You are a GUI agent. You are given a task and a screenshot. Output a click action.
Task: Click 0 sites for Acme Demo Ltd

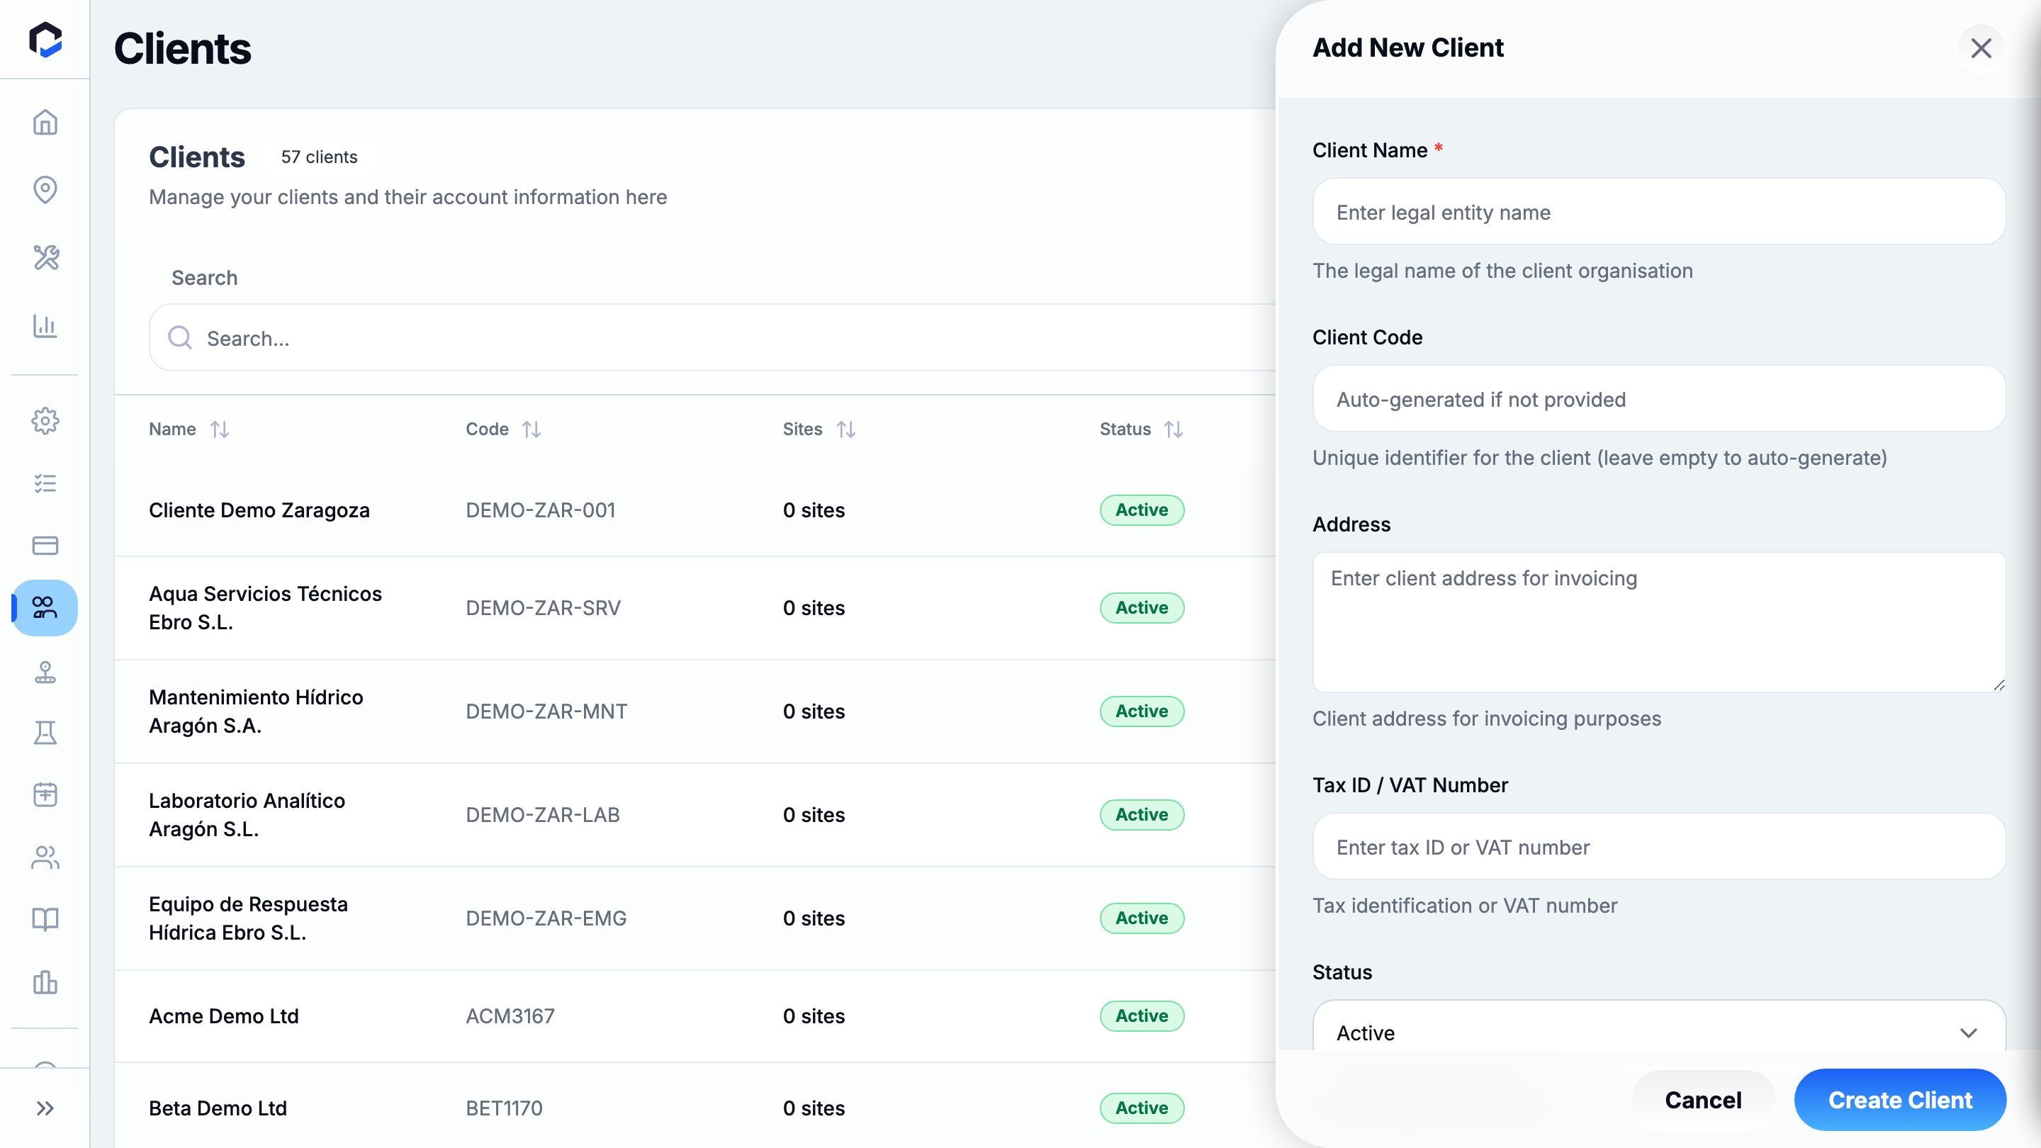(814, 1015)
